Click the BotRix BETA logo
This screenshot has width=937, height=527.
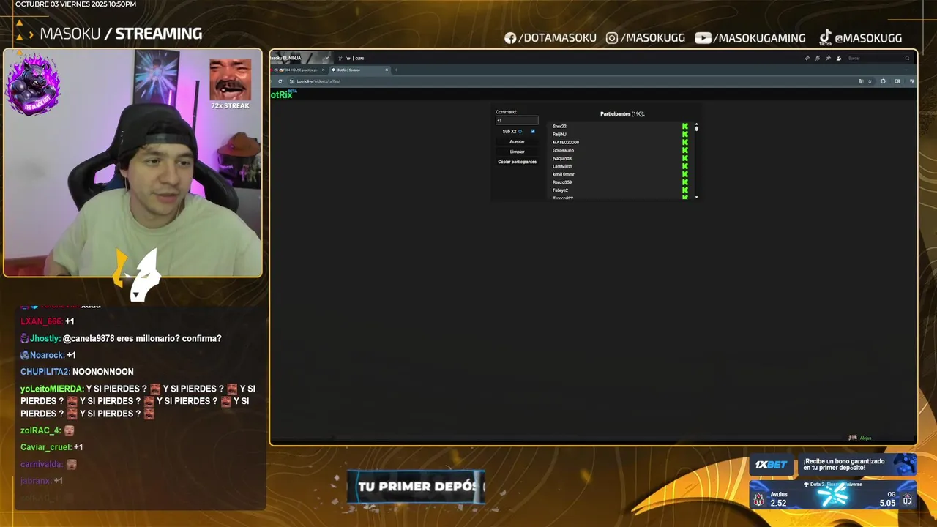[283, 94]
